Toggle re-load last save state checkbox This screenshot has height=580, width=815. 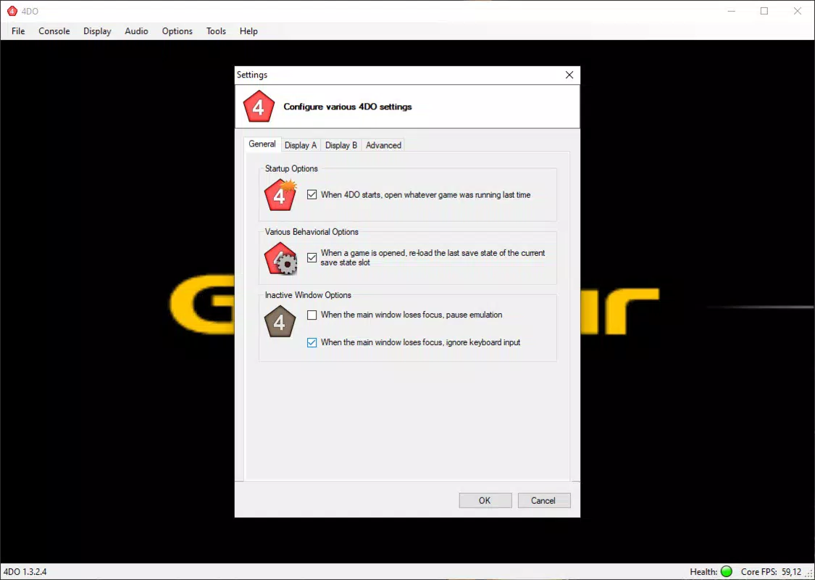pos(312,257)
